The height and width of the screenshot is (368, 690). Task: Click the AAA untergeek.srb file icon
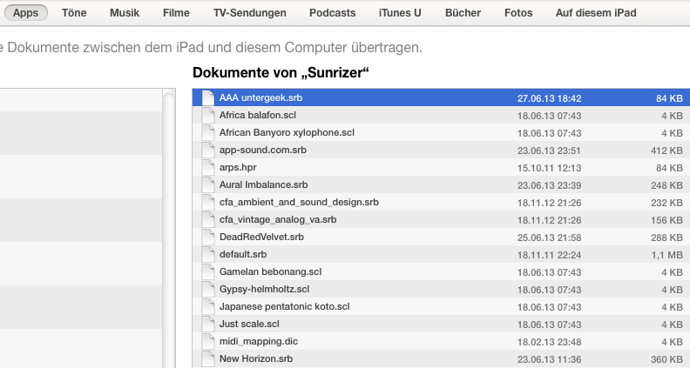coord(207,97)
